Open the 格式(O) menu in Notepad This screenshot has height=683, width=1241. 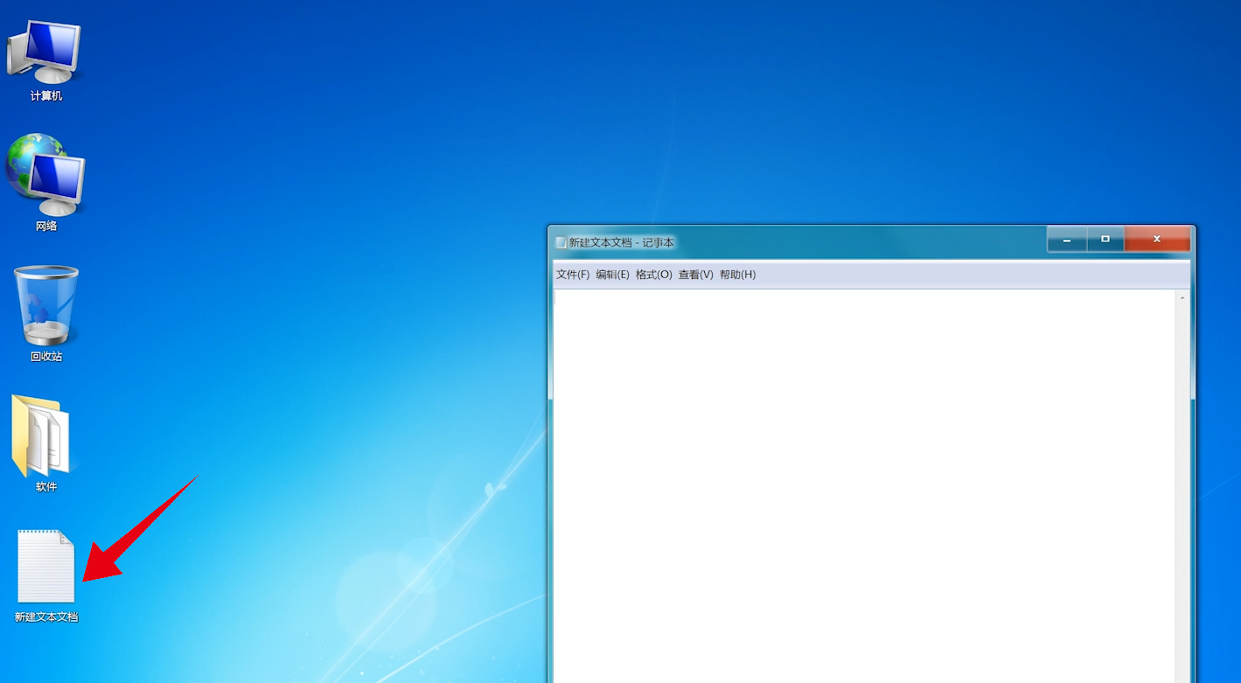(x=653, y=275)
